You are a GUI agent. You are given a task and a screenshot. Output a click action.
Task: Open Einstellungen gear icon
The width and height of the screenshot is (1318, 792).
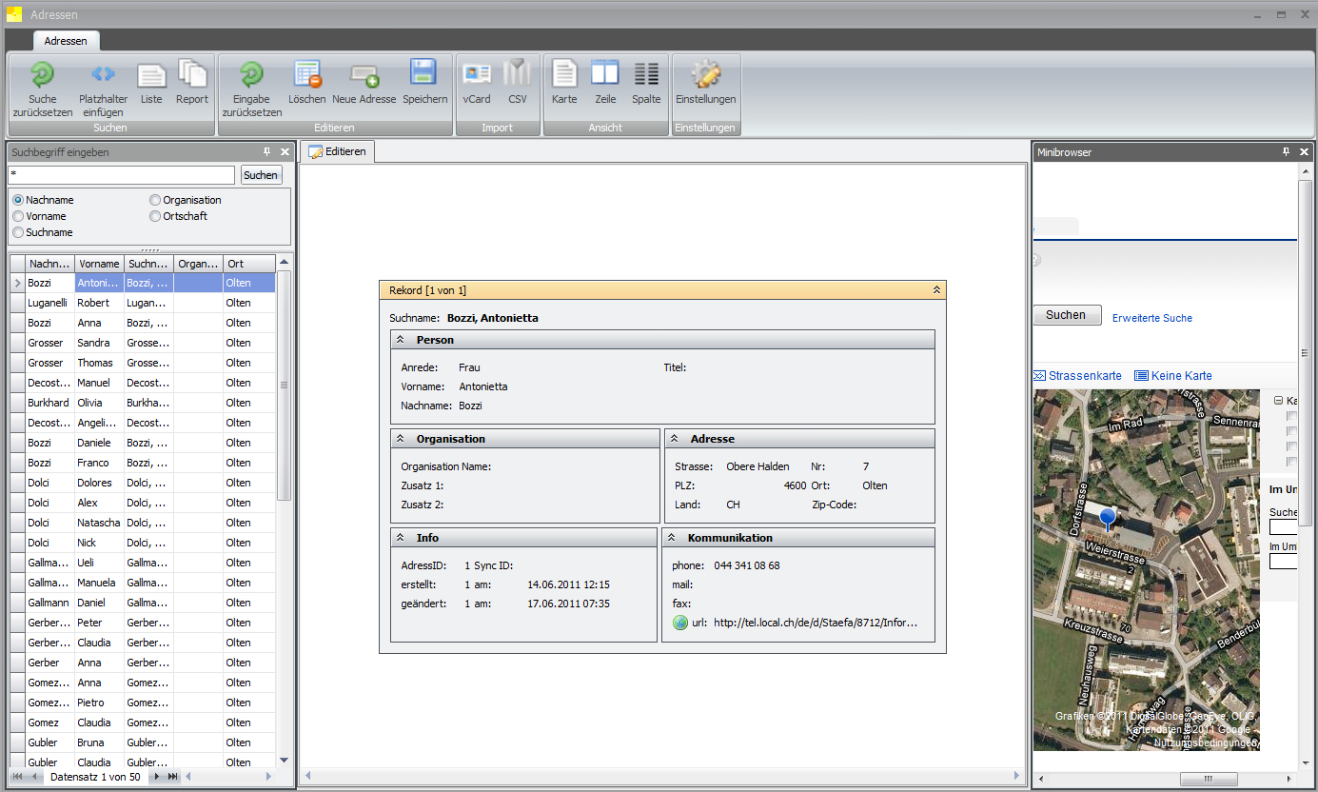click(x=705, y=75)
